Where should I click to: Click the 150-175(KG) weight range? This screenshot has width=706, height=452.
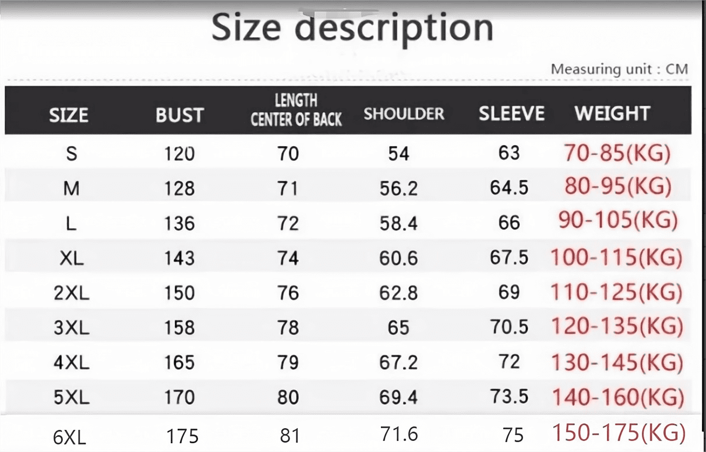tap(619, 433)
